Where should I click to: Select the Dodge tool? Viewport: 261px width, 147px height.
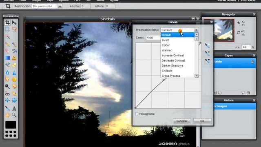[7, 86]
